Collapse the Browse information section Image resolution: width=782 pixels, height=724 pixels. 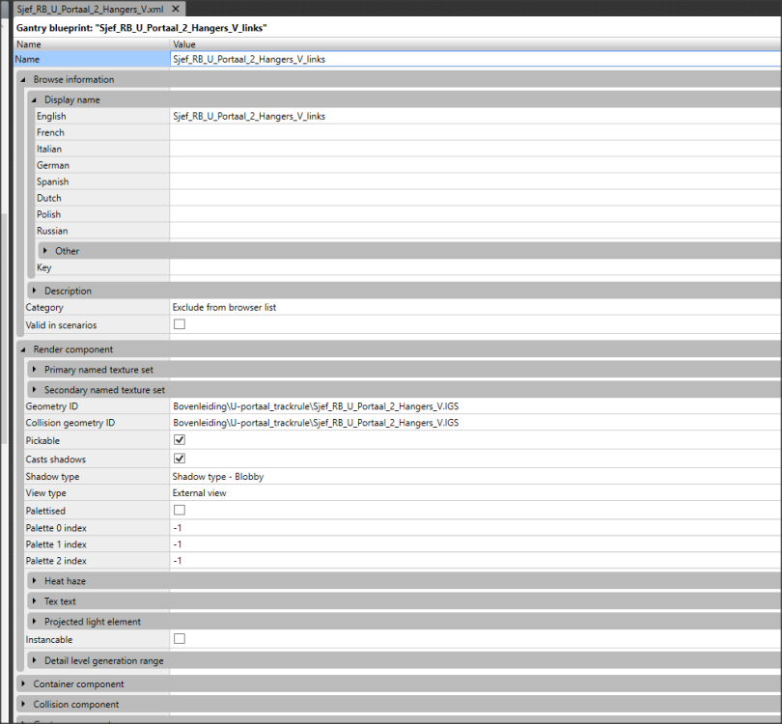click(23, 80)
